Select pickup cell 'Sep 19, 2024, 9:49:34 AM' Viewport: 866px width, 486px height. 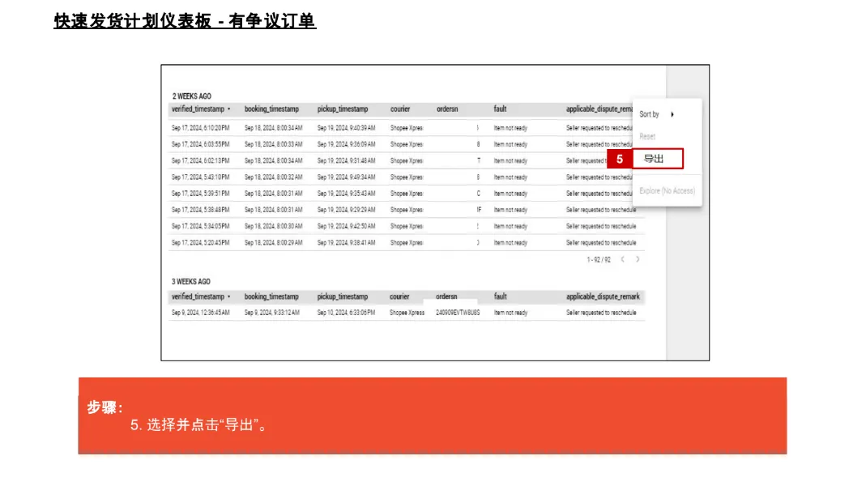pos(346,177)
